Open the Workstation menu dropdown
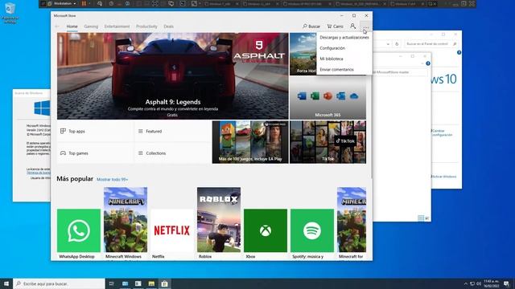515x289 pixels. click(62, 3)
